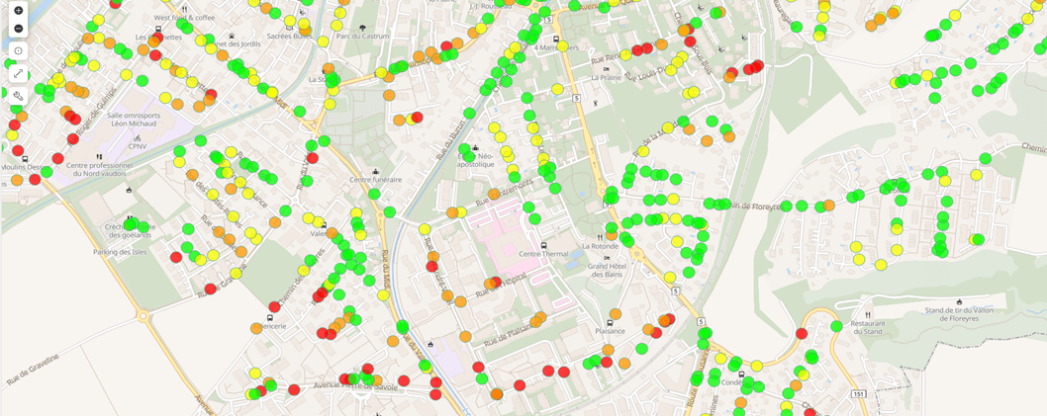
Task: Zoom out with the minus button
Action: [18, 29]
